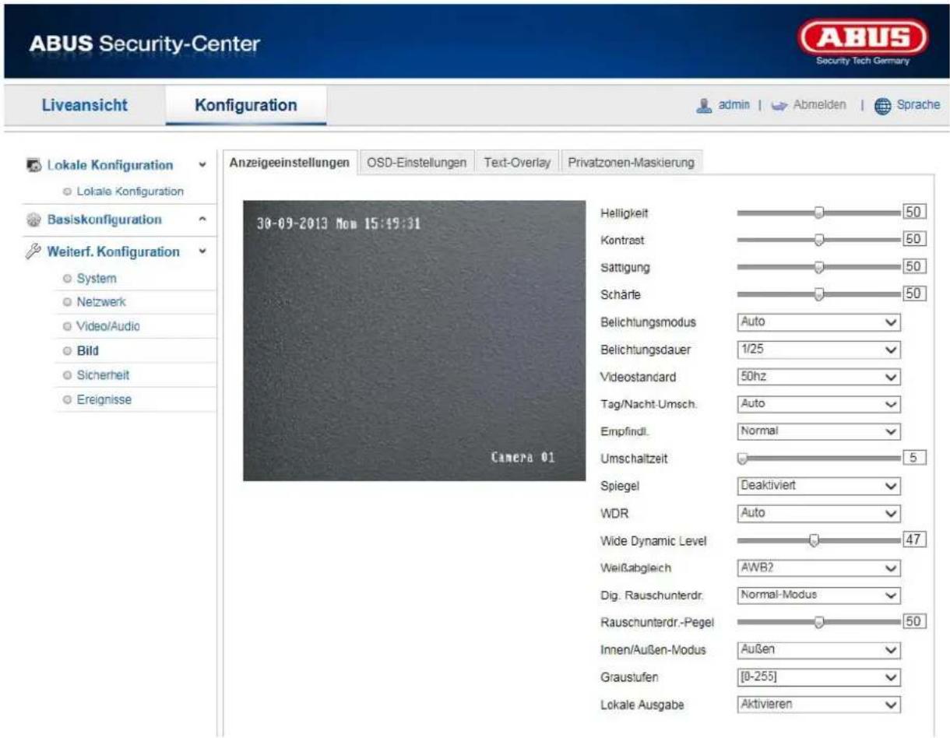The width and height of the screenshot is (950, 738).
Task: Open the Belichtungsmodus dropdown
Action: [x=818, y=322]
